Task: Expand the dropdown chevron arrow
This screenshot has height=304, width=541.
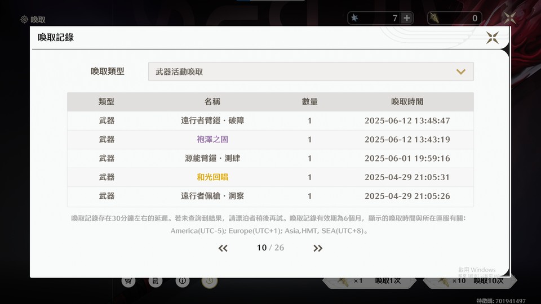Action: 461,71
